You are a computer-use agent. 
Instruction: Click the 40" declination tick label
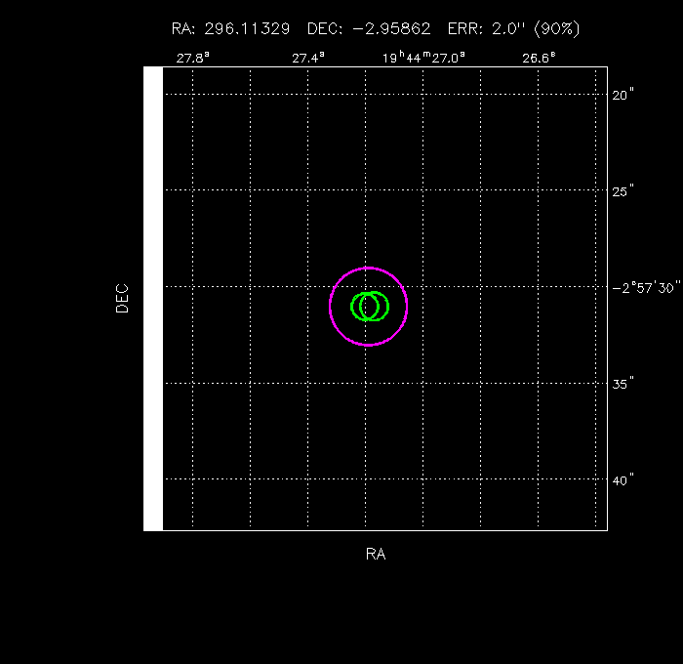click(x=623, y=478)
